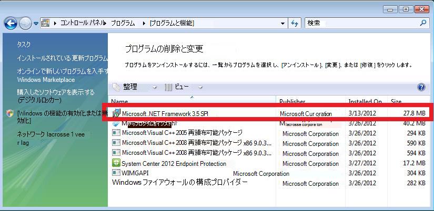Click the blue help question mark icon
Image resolution: width=434 pixels, height=211 pixels.
(x=421, y=87)
